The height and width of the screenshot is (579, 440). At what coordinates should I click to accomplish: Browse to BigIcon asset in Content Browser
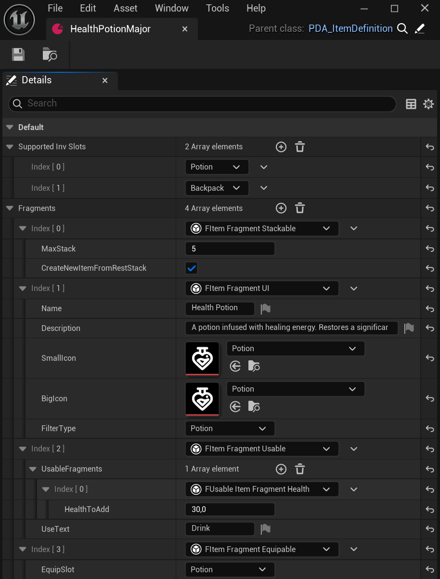coord(254,407)
